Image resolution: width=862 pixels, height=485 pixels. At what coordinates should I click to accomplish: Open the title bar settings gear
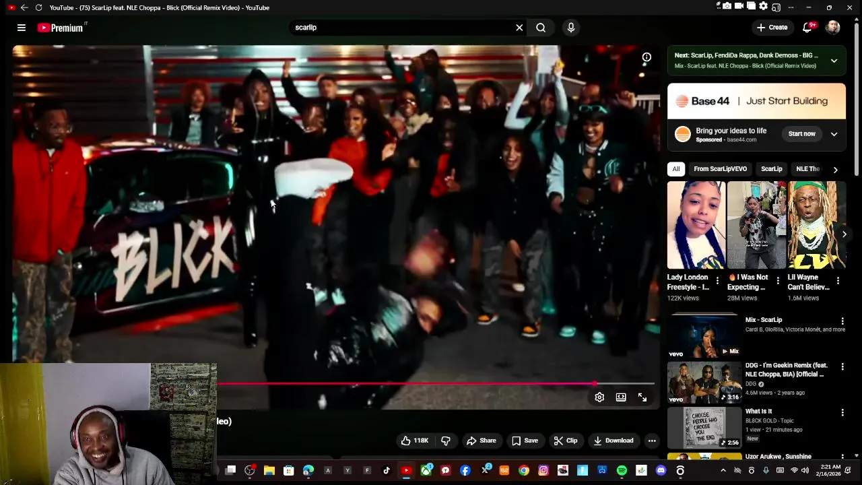[763, 6]
